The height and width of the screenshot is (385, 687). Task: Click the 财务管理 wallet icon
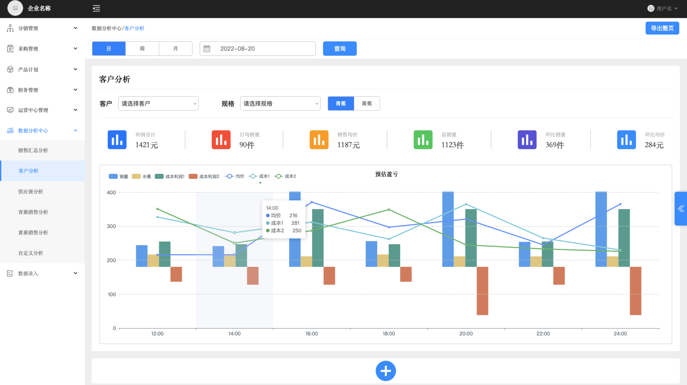pos(10,90)
